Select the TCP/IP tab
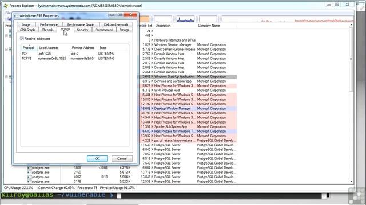Viewport: 366px width, 205px height. click(65, 30)
